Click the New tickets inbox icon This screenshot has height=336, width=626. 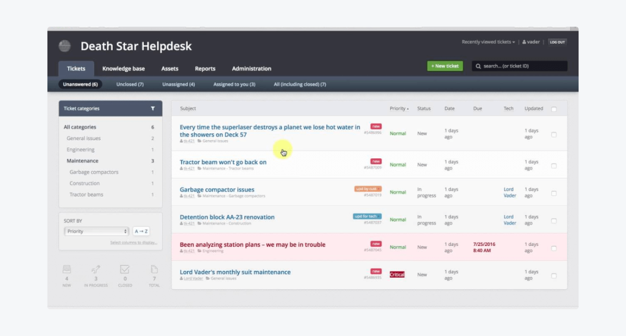67,270
